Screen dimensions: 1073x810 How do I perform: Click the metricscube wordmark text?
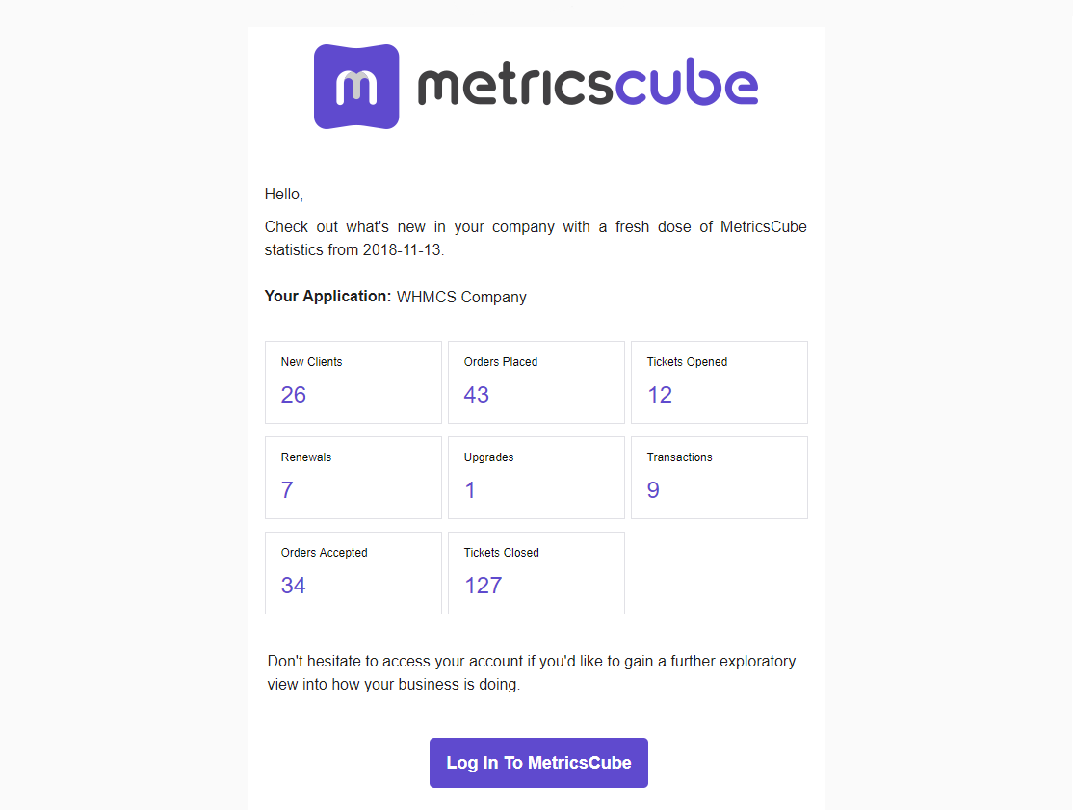[588, 83]
